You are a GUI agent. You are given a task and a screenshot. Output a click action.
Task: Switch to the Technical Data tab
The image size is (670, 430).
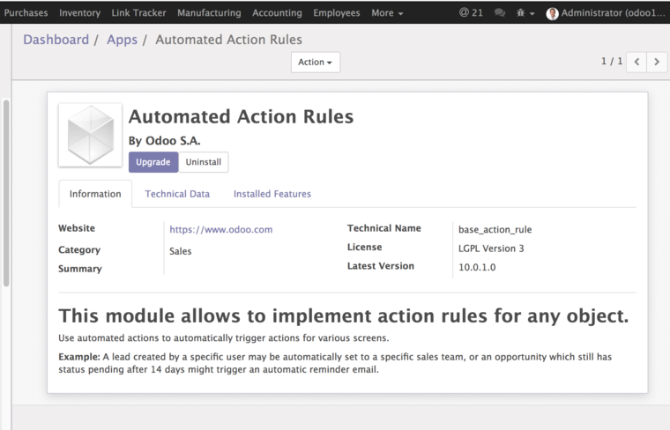coord(177,194)
